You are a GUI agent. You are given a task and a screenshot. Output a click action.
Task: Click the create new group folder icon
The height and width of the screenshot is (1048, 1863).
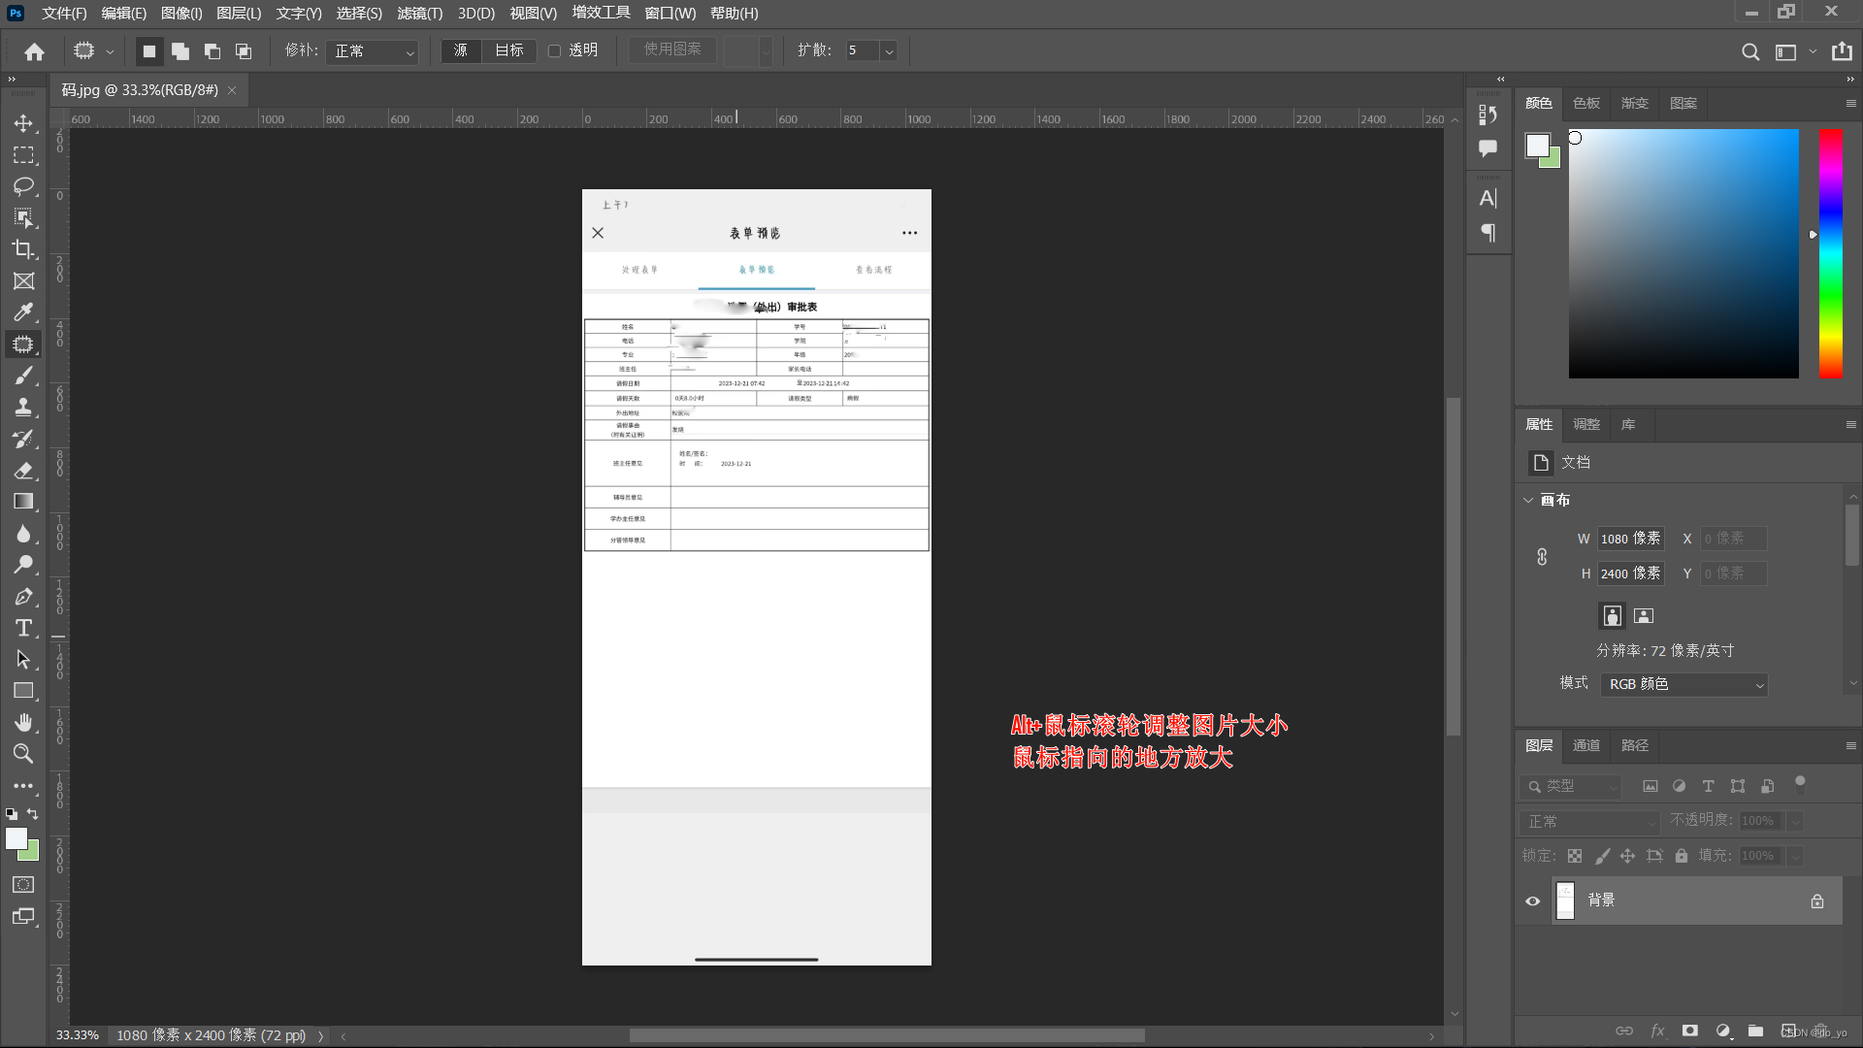(x=1755, y=1031)
